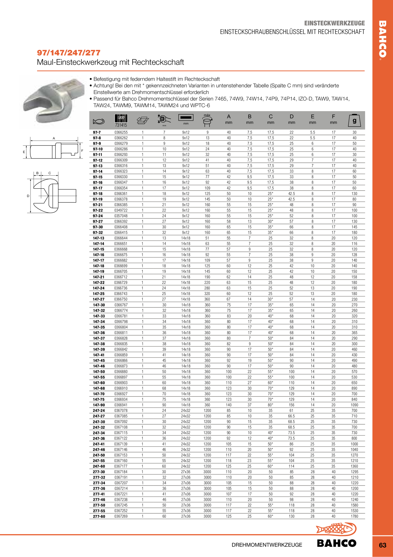Click the rectangular shank size icon
The image size is (393, 557).
click(186, 119)
